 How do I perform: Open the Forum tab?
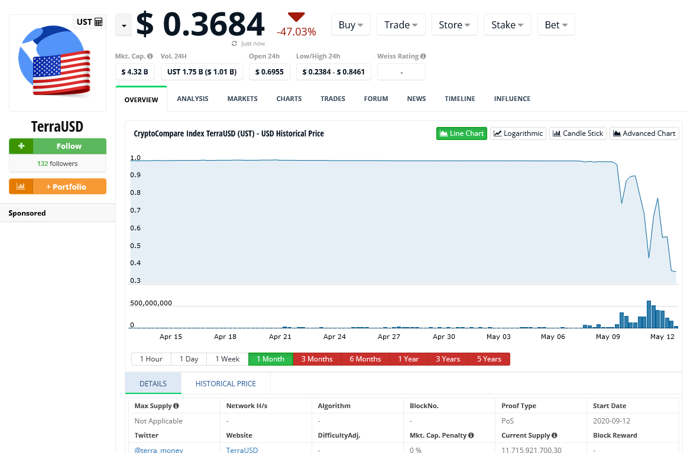[376, 99]
